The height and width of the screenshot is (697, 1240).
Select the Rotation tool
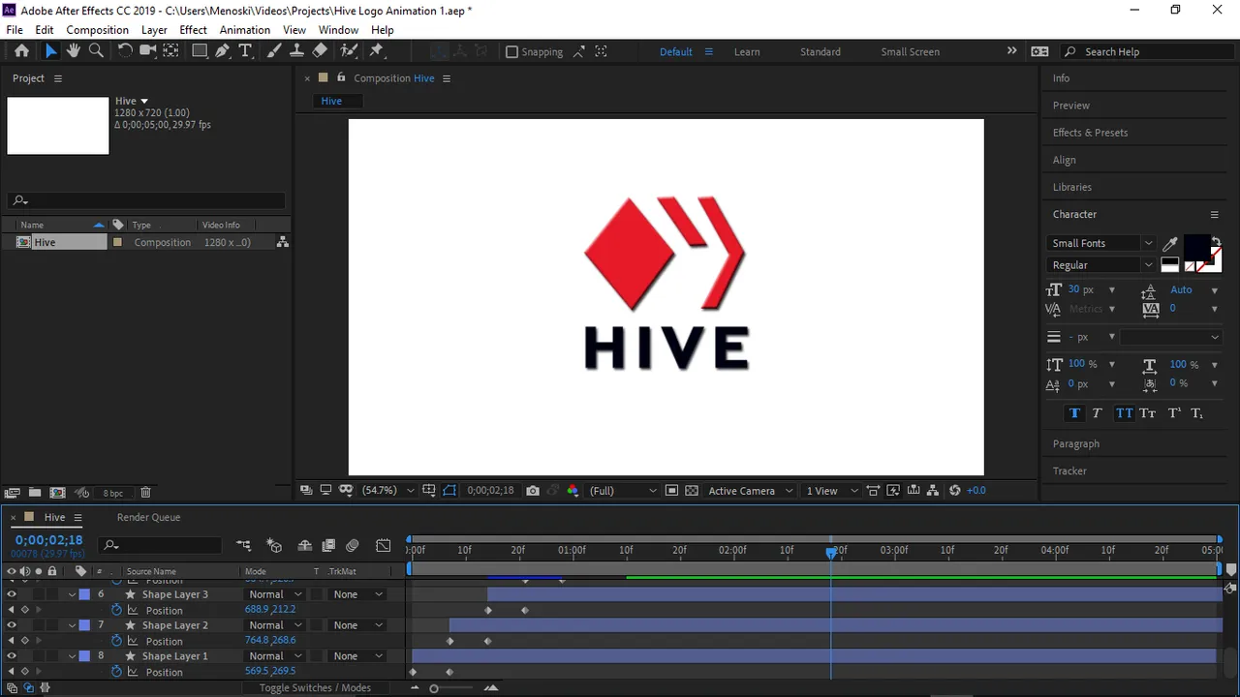pos(125,51)
